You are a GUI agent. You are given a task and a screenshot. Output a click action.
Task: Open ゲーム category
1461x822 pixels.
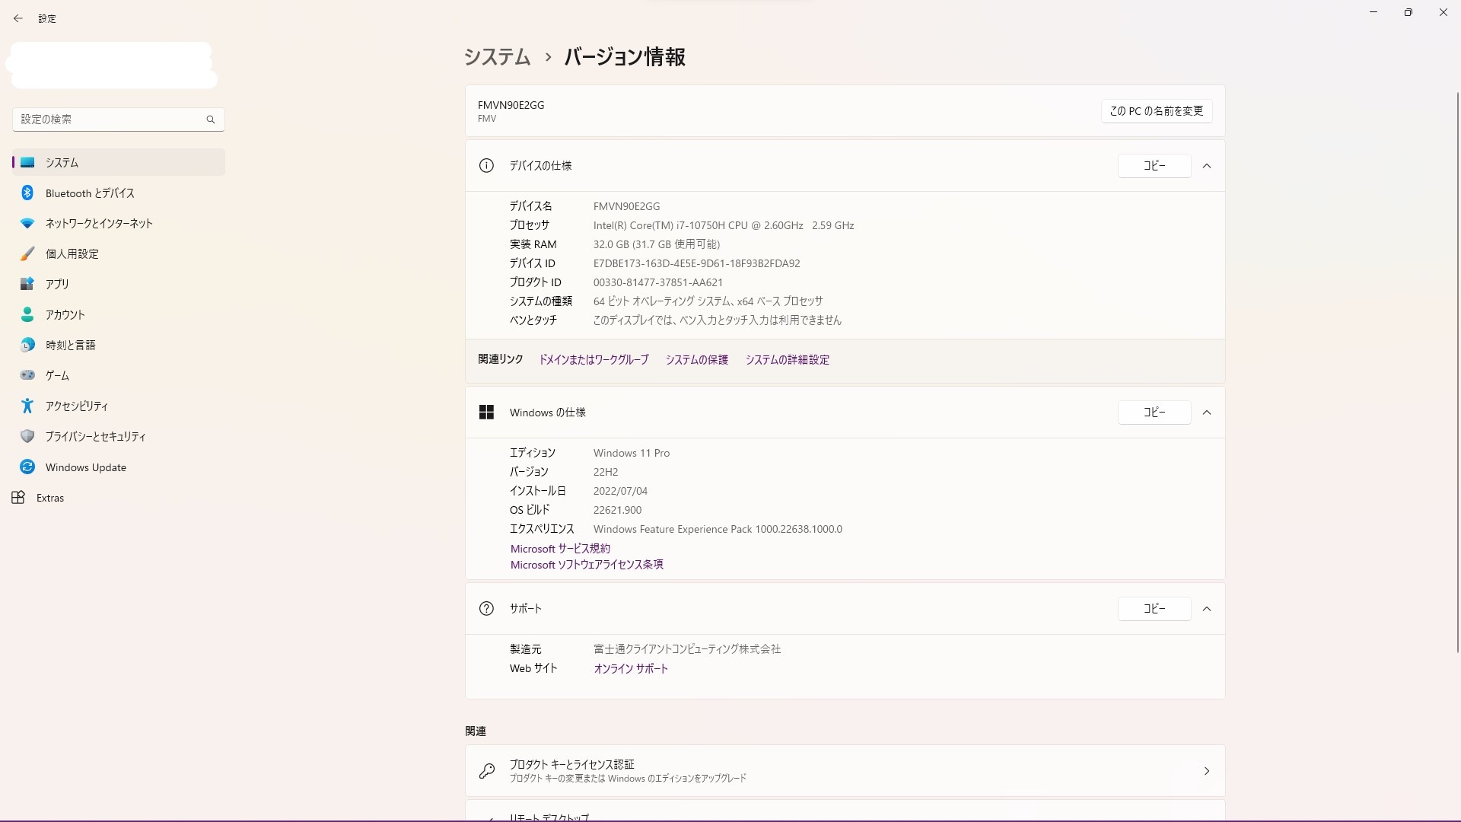[x=119, y=375]
